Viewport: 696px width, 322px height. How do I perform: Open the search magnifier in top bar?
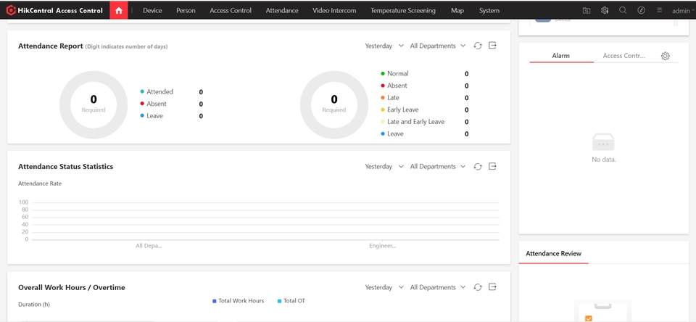[x=623, y=11]
